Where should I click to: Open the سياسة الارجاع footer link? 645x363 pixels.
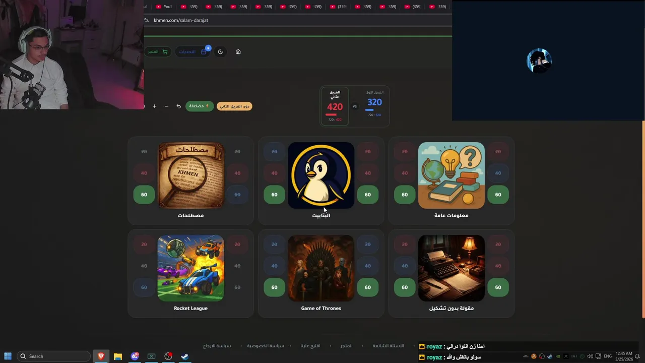click(x=217, y=346)
